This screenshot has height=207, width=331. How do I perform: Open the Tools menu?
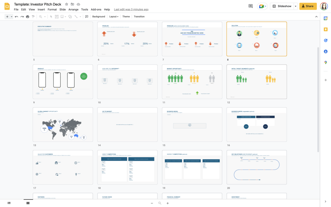[84, 10]
